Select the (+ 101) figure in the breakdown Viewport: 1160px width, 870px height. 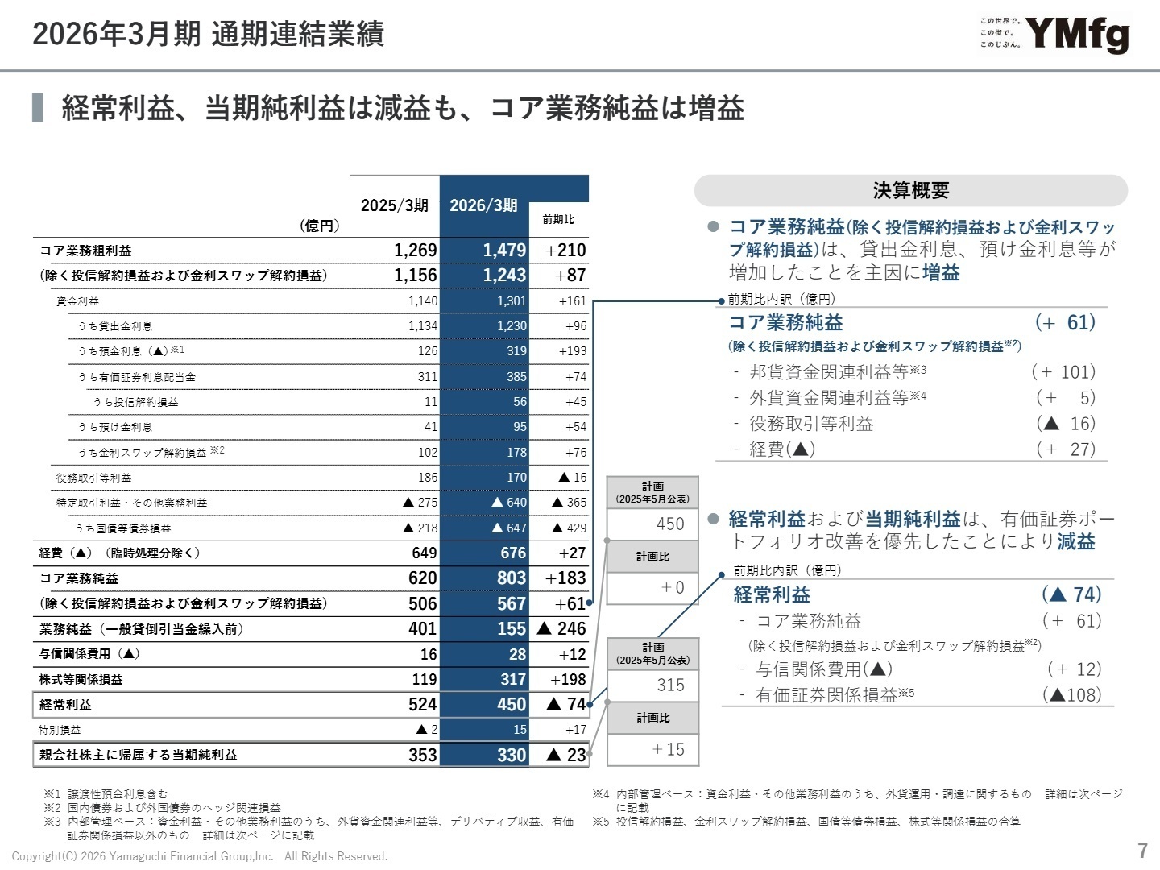pos(1063,371)
